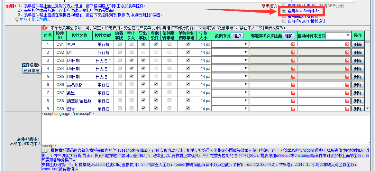Click the red clear icon in the D4日期 row auto-calc field
Image resolution: width=375 pixels, height=171 pixels.
click(347, 61)
